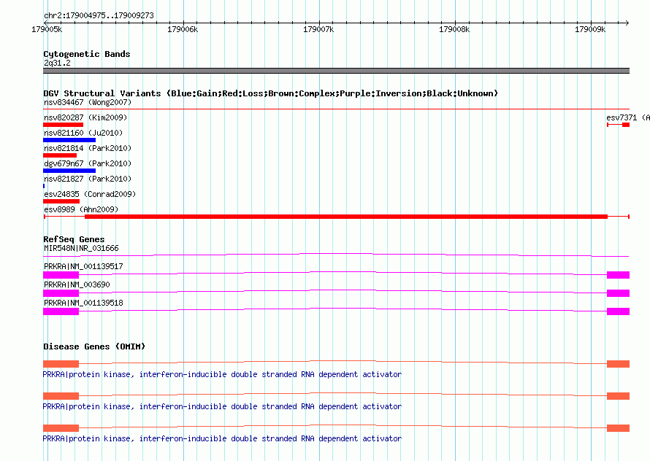Viewport: 650px width, 461px height.
Task: Click the 179007k ruler label
Action: pyautogui.click(x=318, y=29)
